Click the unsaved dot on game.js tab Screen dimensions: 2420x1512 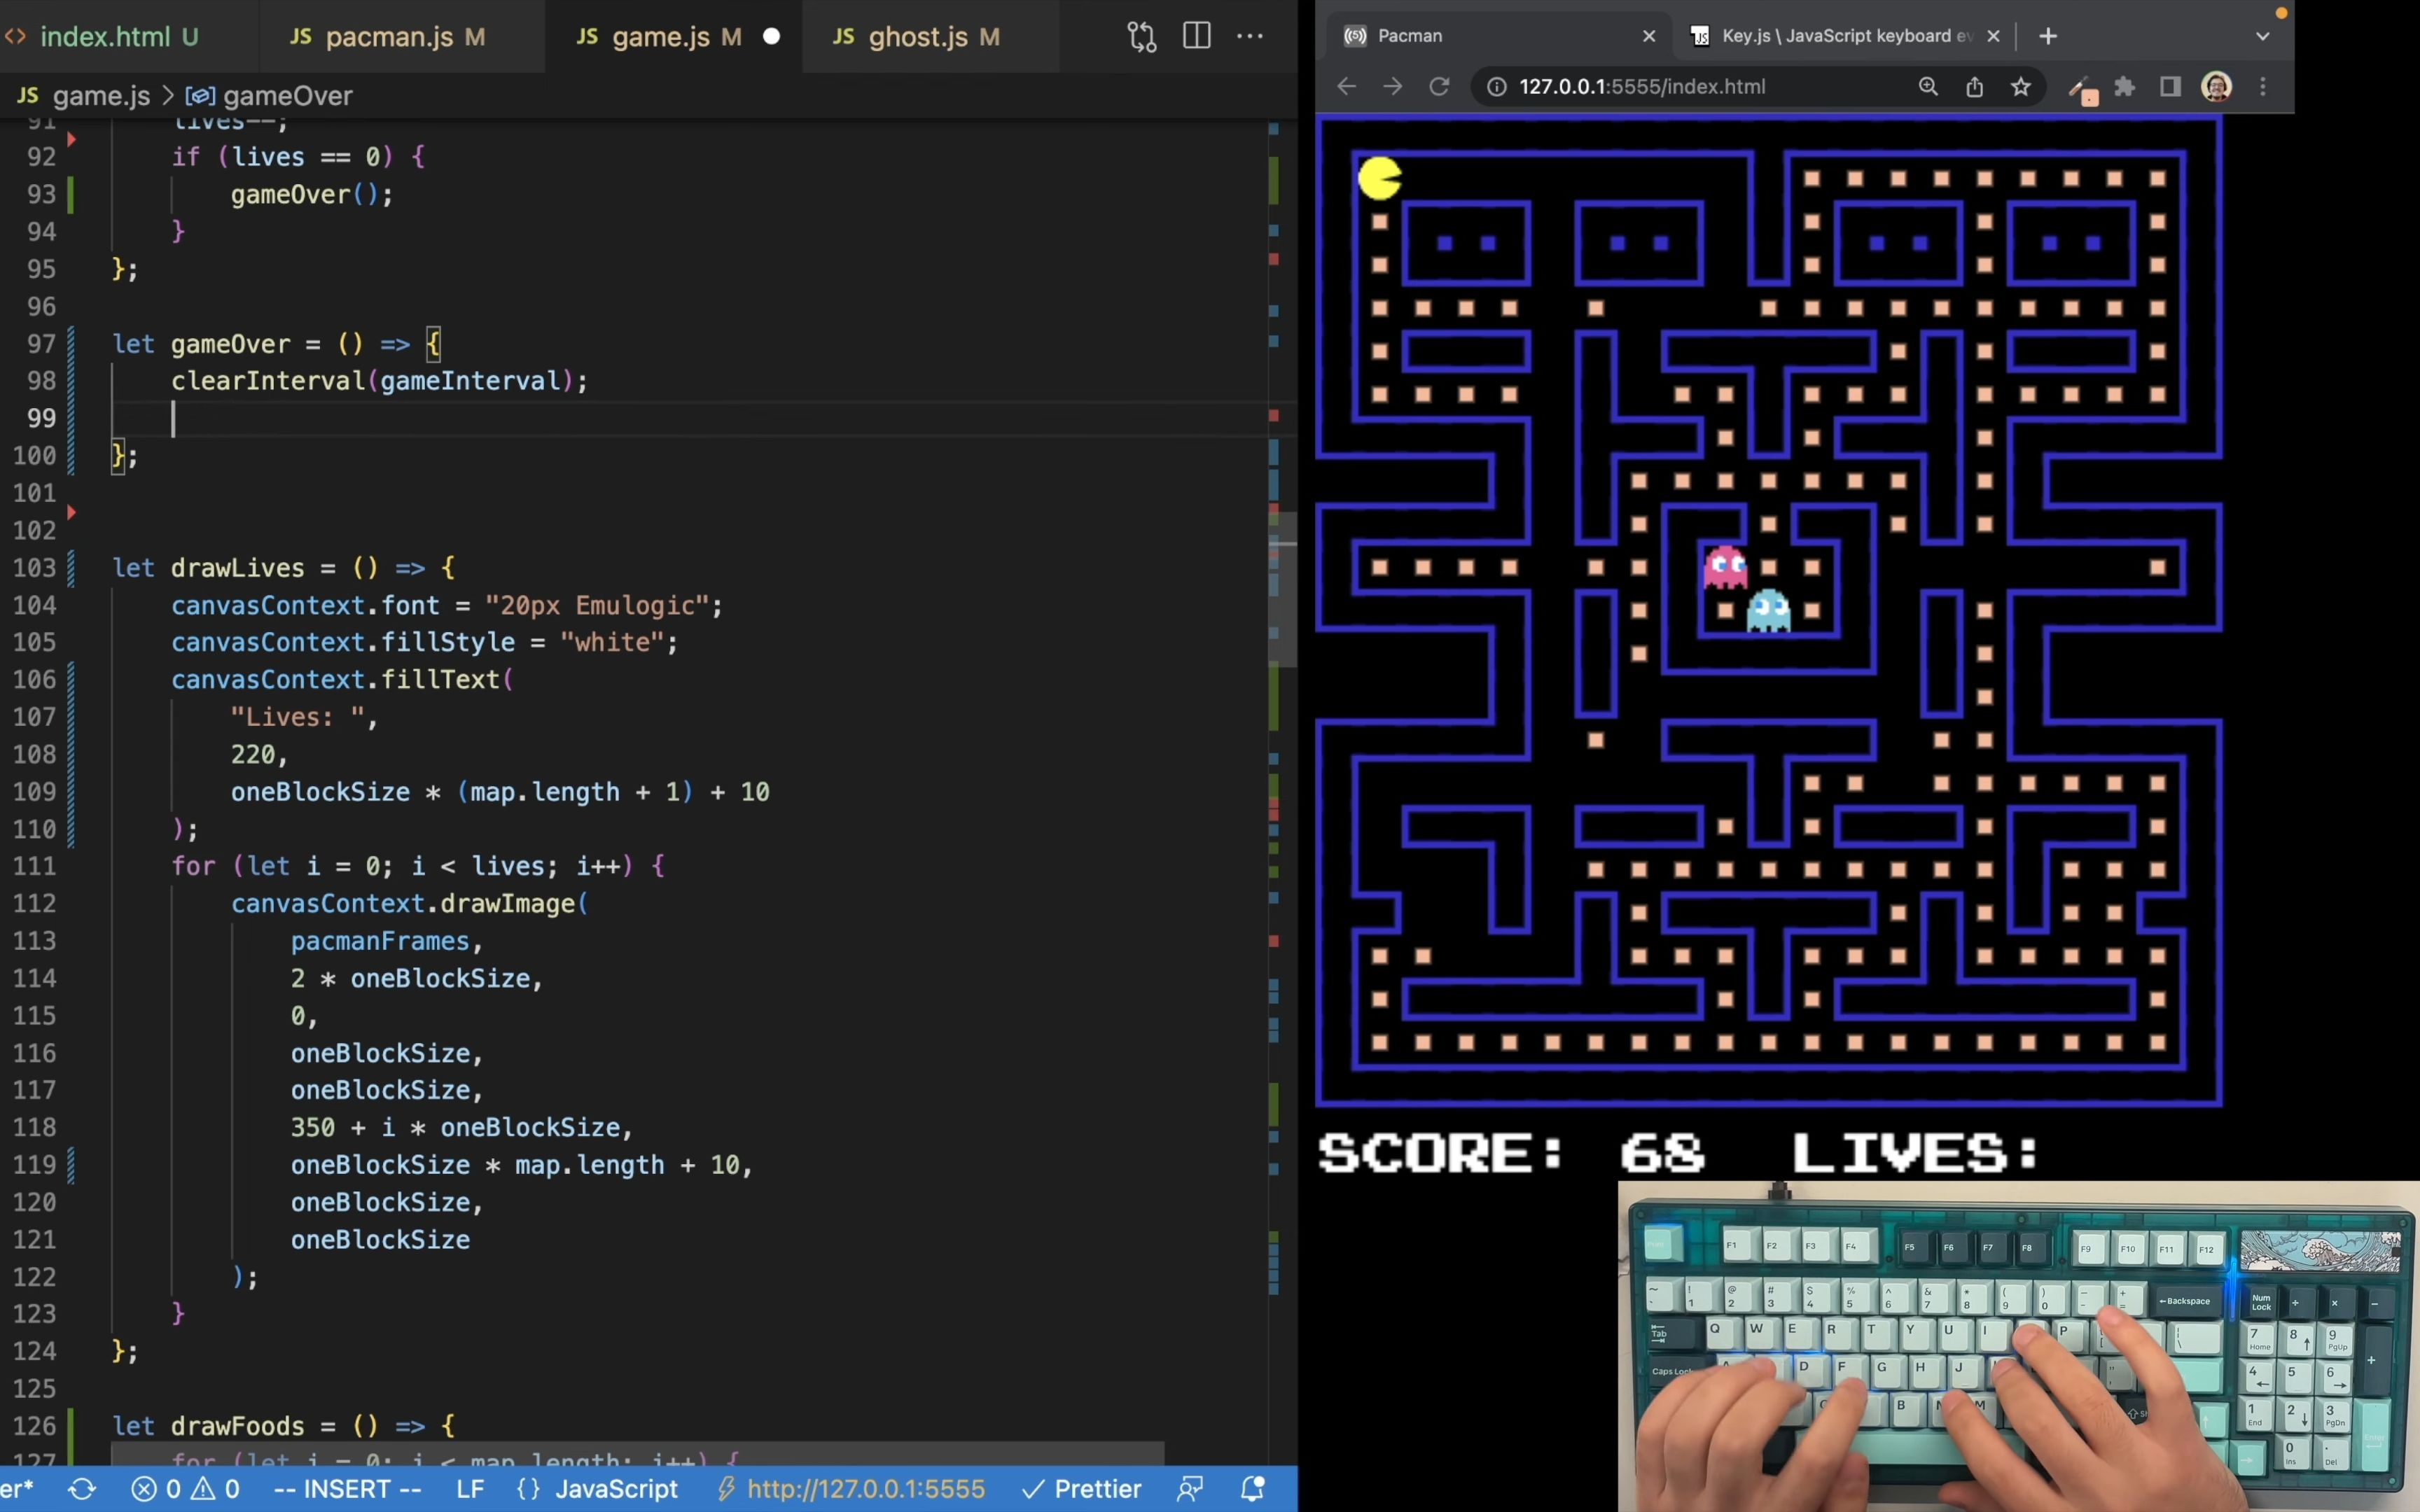pos(771,37)
